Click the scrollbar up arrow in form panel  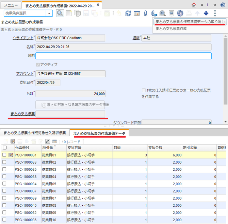coord(225,36)
